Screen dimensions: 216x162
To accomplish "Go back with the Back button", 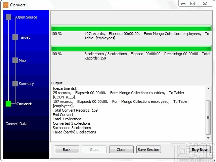I will point(67,150).
